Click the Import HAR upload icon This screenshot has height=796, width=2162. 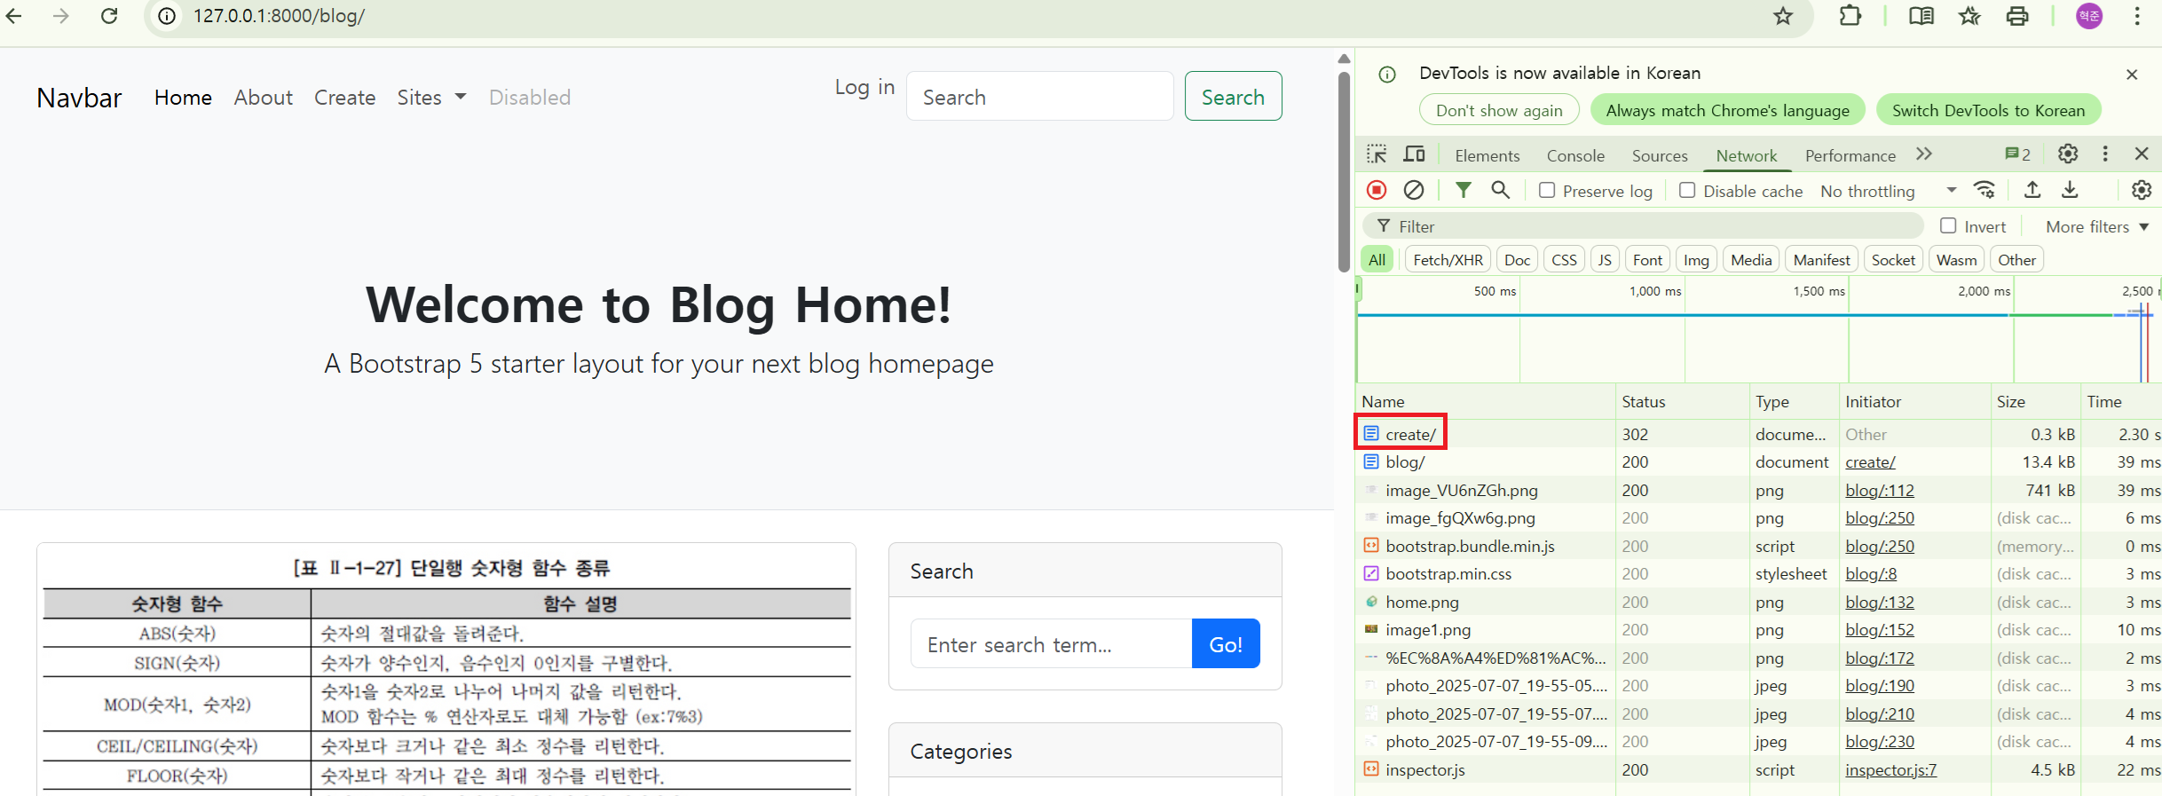pos(2032,190)
